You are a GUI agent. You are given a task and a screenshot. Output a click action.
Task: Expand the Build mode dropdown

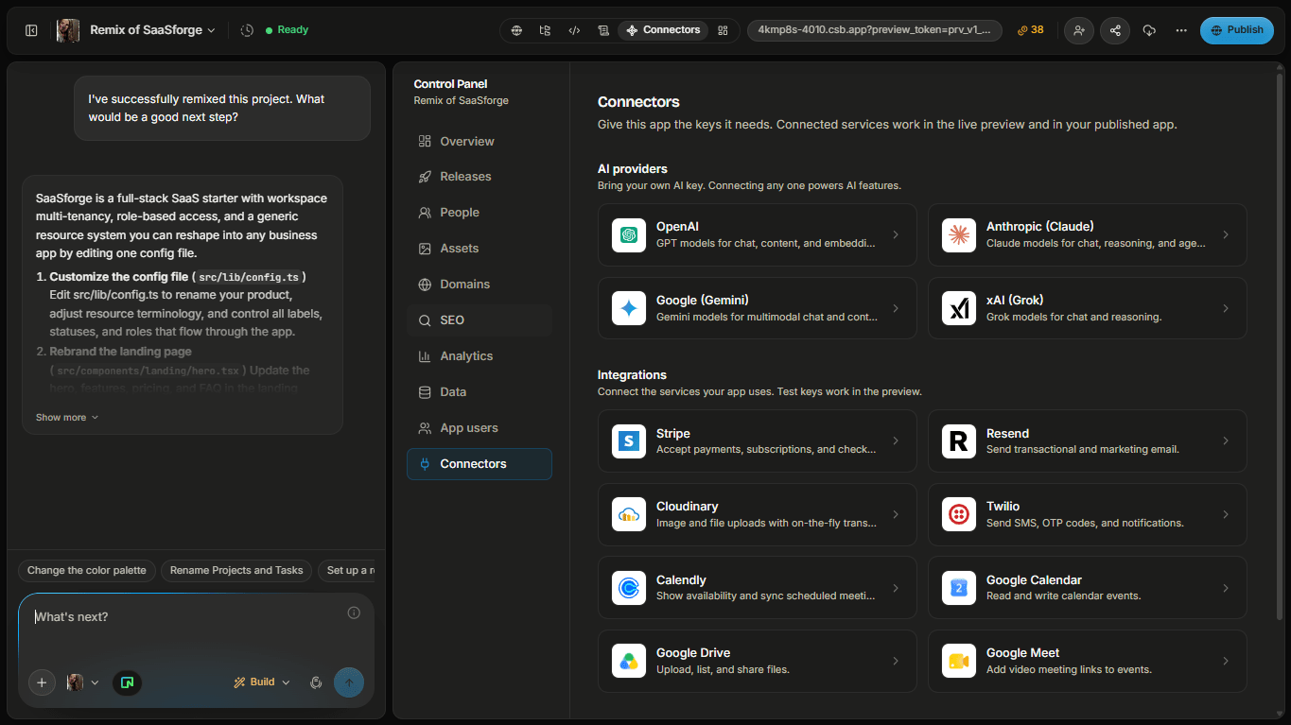tap(262, 682)
